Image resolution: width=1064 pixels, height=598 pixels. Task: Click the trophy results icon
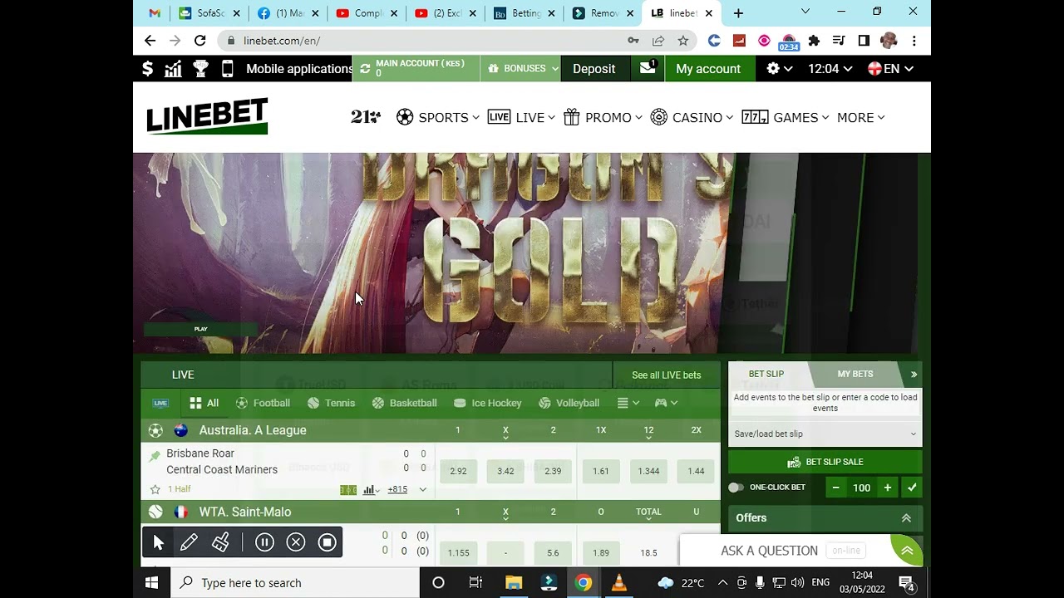click(x=200, y=69)
